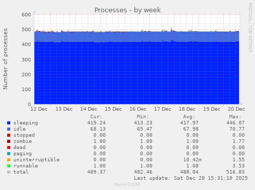Click the '12 Dec' x-axis label

tap(39, 109)
